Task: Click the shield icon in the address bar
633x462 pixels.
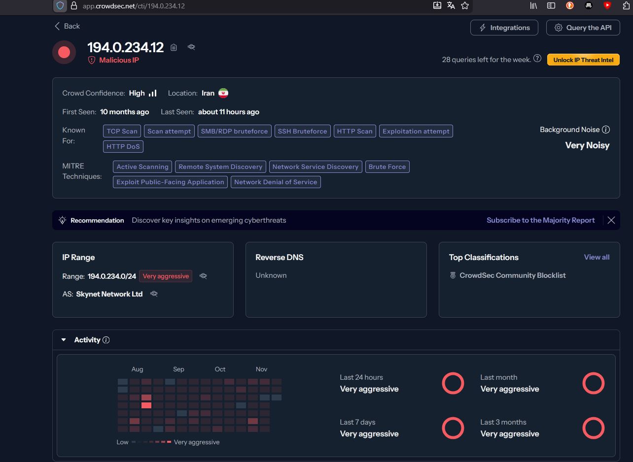Action: coord(60,6)
